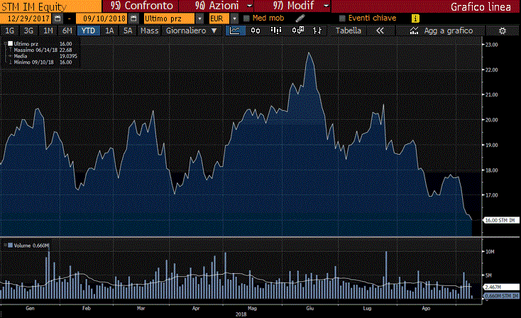This screenshot has height=318, width=521.
Task: Edit the start date 12/29/2017 field
Action: 27,18
